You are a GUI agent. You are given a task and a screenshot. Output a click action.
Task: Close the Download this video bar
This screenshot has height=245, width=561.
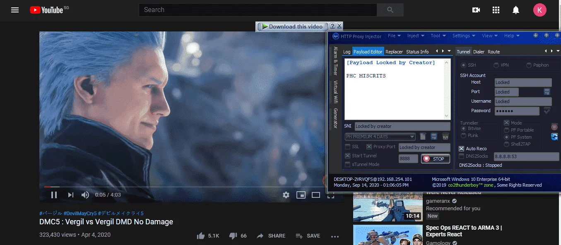pos(339,26)
